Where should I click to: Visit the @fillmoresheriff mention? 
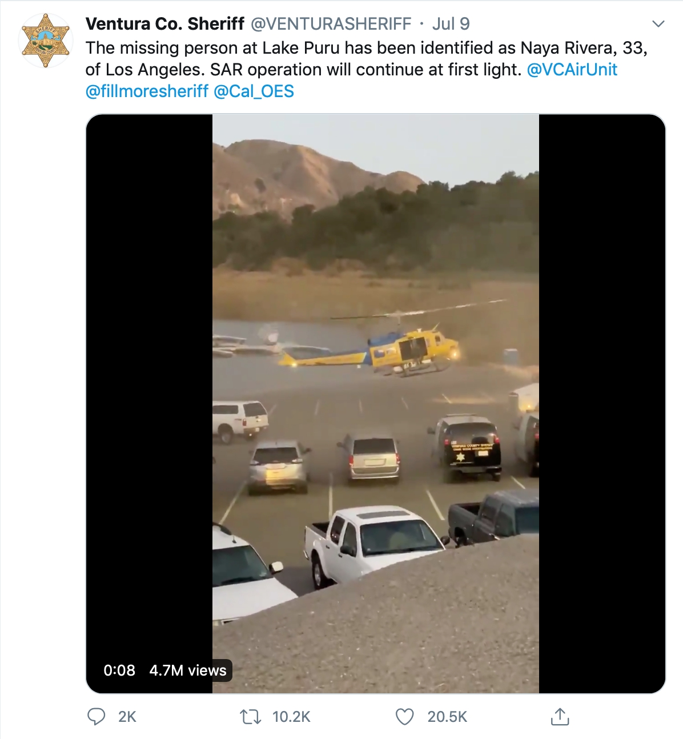(147, 91)
